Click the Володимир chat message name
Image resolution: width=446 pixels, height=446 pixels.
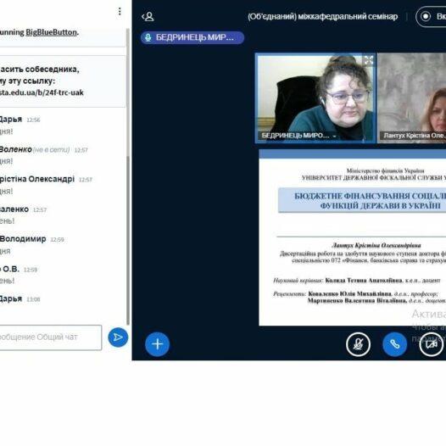point(23,239)
